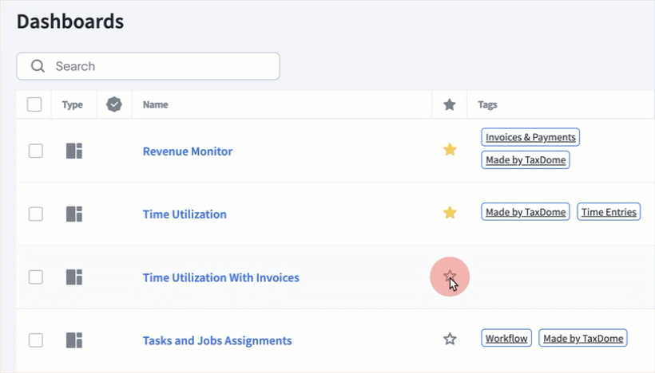Filter by the Workflow tag
This screenshot has width=655, height=373.
pos(506,339)
